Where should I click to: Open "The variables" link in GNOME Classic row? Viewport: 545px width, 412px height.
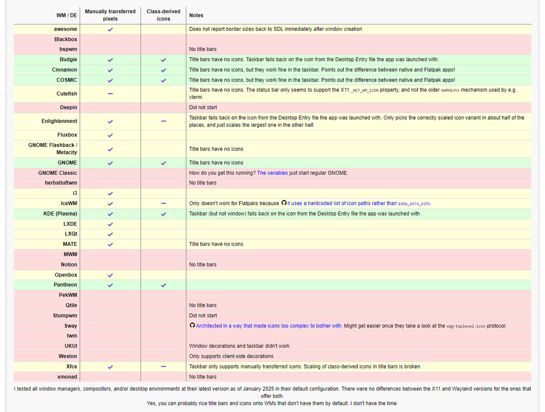[x=272, y=173]
